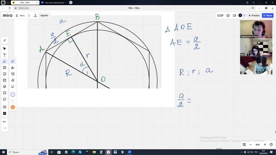276x155 pixels.
Task: Choose pen in drawing submenu
Action: 13,61
